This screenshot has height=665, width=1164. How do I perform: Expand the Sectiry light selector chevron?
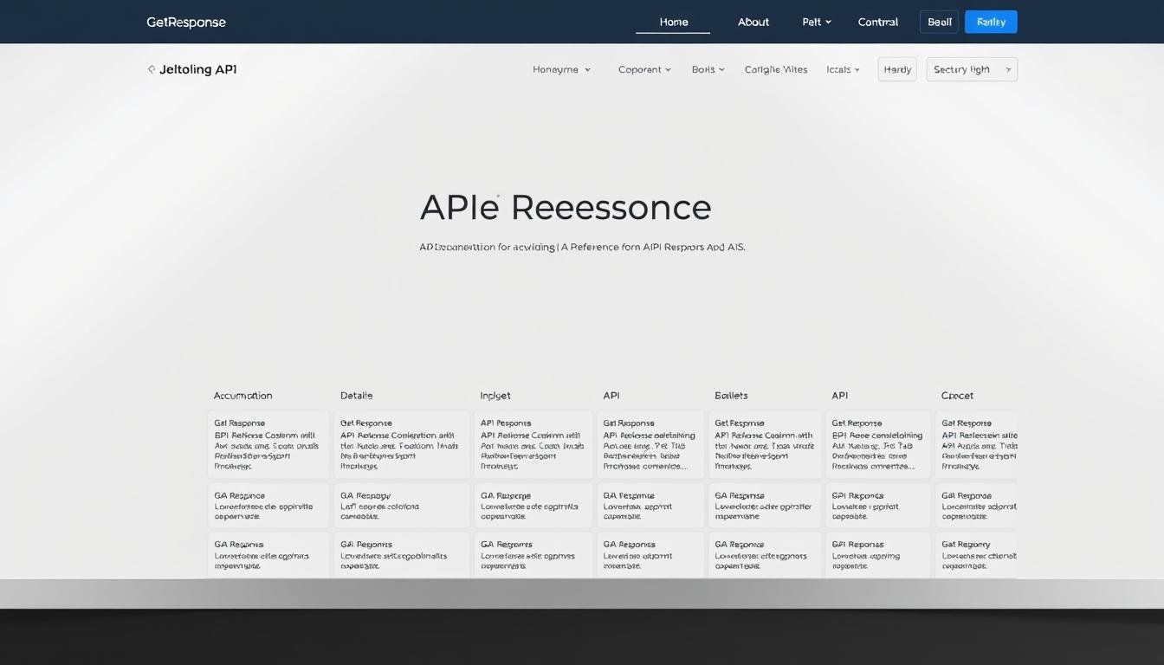coord(1007,69)
